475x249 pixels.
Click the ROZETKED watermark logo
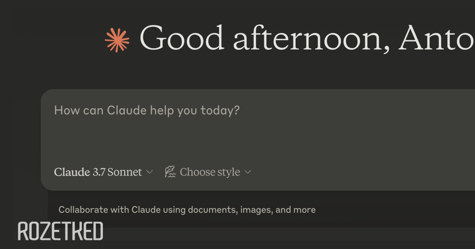coord(61,232)
